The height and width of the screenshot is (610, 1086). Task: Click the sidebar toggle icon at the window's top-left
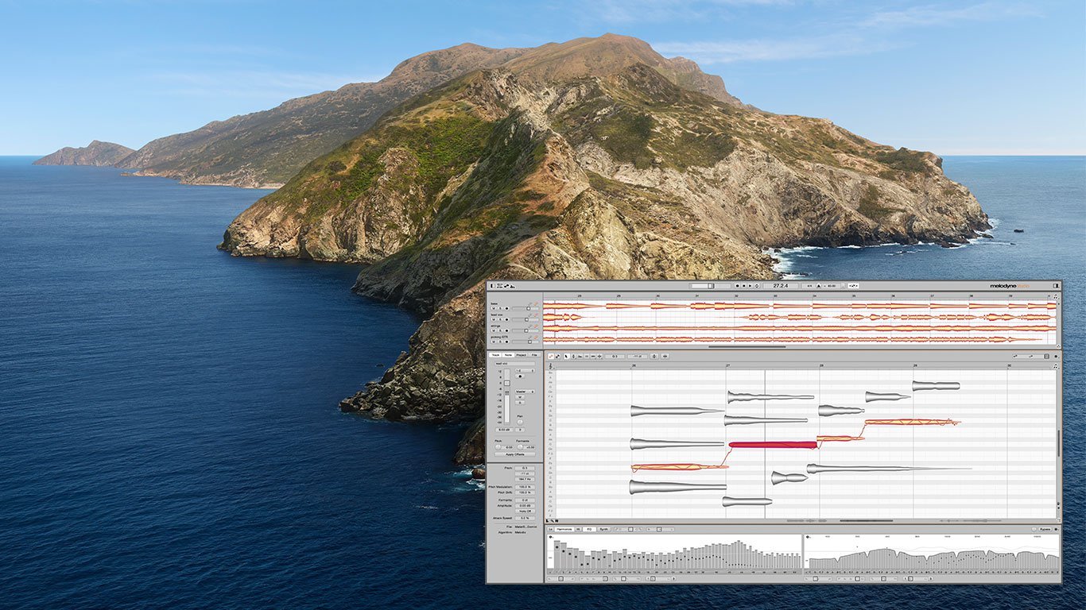point(492,286)
